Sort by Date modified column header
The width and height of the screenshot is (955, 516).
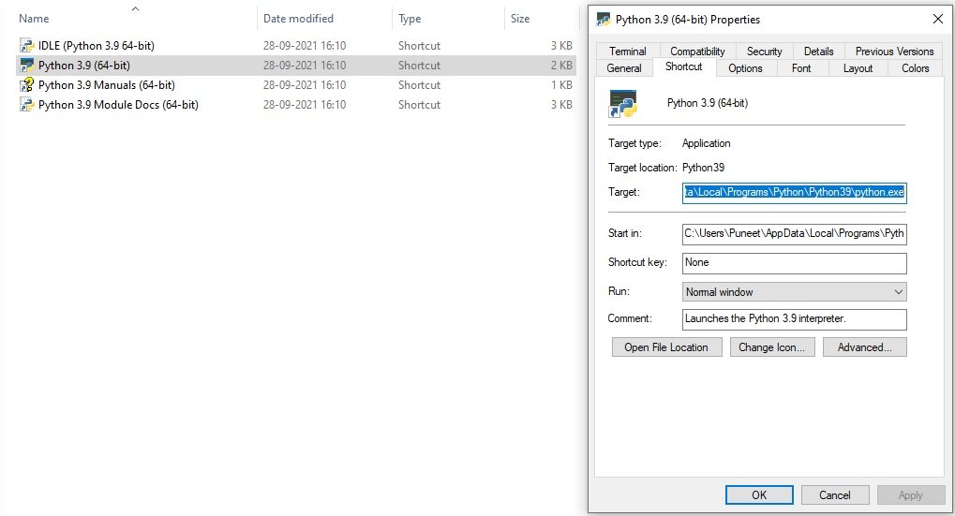(298, 19)
